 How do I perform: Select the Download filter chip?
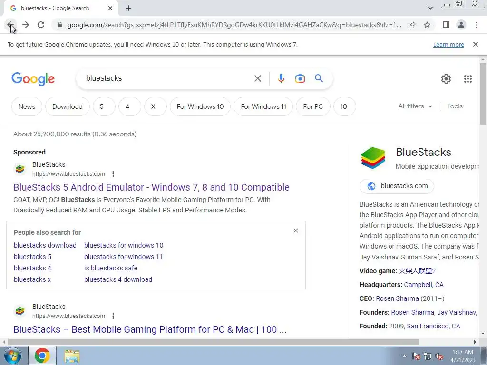point(68,106)
